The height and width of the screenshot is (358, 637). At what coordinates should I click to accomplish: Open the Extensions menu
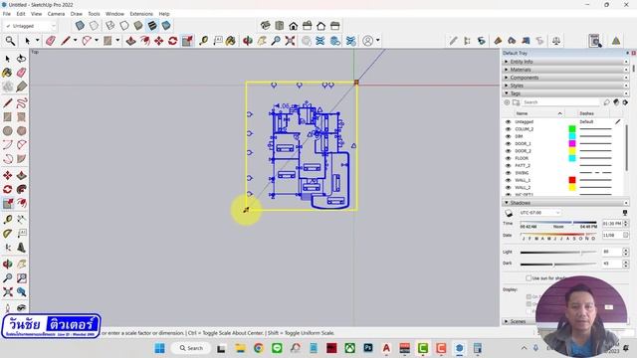click(141, 14)
